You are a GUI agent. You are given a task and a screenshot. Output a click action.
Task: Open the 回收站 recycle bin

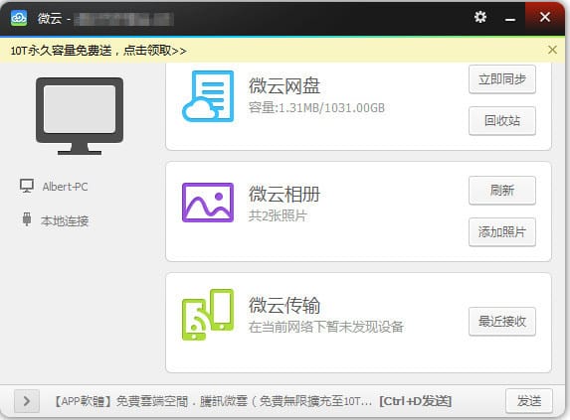[x=502, y=121]
